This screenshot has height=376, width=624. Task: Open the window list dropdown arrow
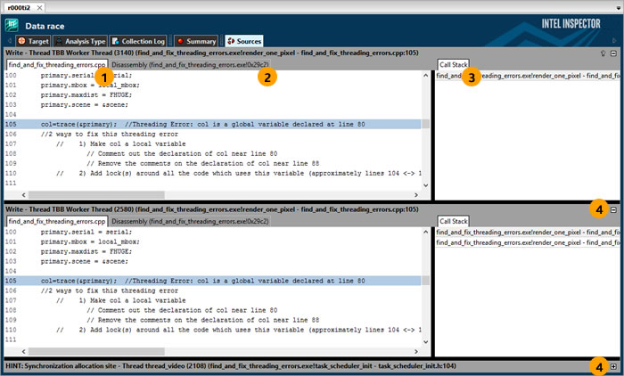[x=619, y=7]
